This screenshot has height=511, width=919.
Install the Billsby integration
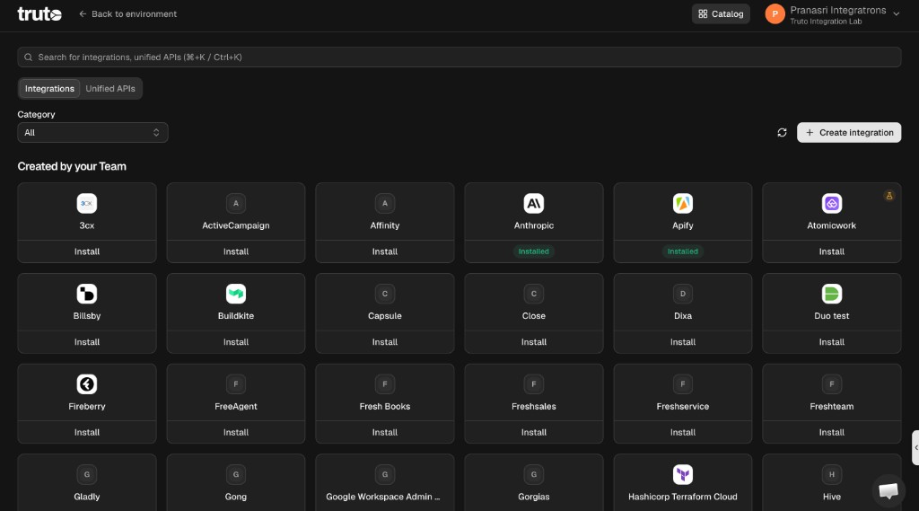click(x=87, y=341)
